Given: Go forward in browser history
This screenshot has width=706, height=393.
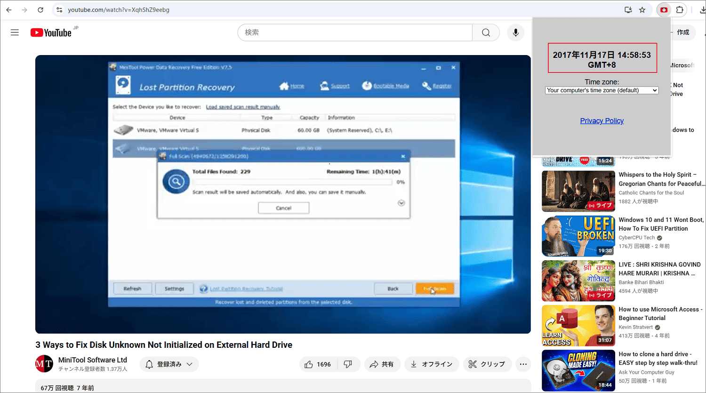Looking at the screenshot, I should [x=24, y=10].
